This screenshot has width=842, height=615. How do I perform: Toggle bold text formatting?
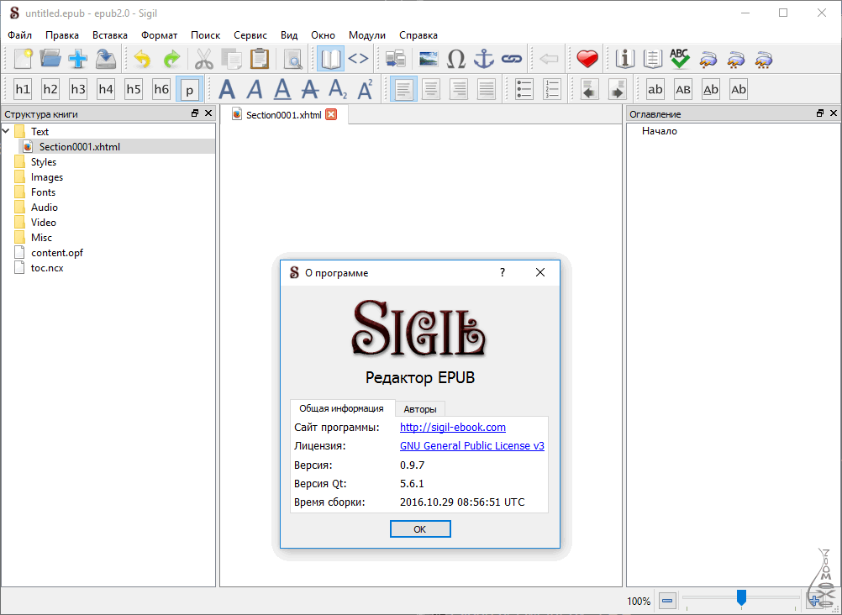(227, 89)
